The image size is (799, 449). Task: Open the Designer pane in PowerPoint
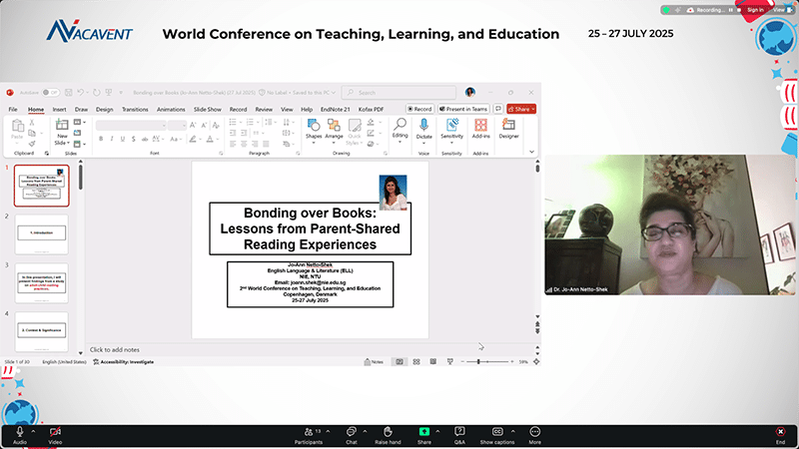(x=508, y=128)
